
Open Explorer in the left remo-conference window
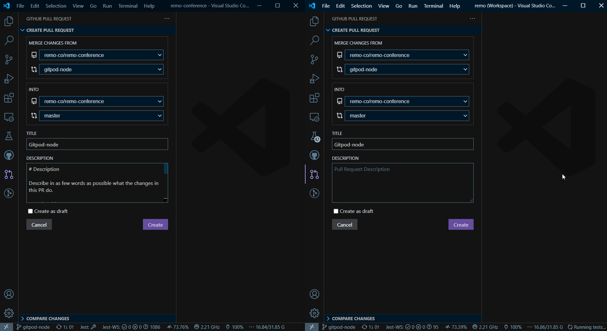(9, 21)
